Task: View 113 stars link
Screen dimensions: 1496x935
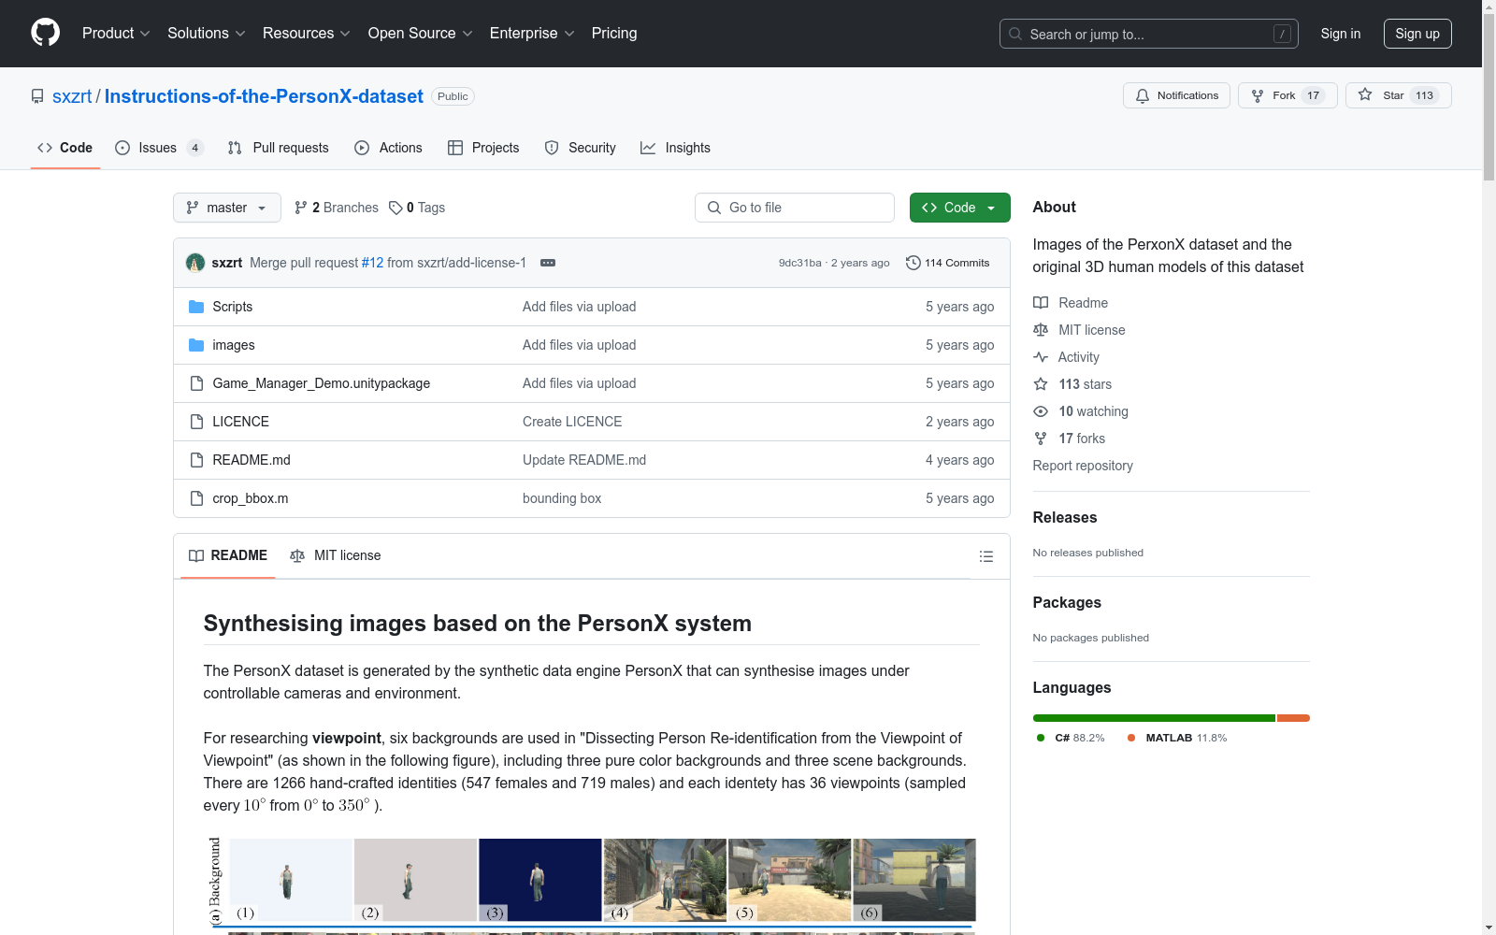Action: (1072, 384)
